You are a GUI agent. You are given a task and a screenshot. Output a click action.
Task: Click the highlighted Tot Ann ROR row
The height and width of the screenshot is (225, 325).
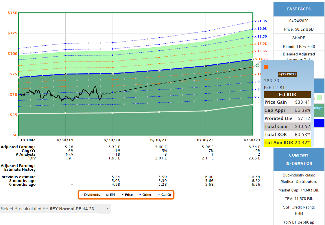(287, 143)
